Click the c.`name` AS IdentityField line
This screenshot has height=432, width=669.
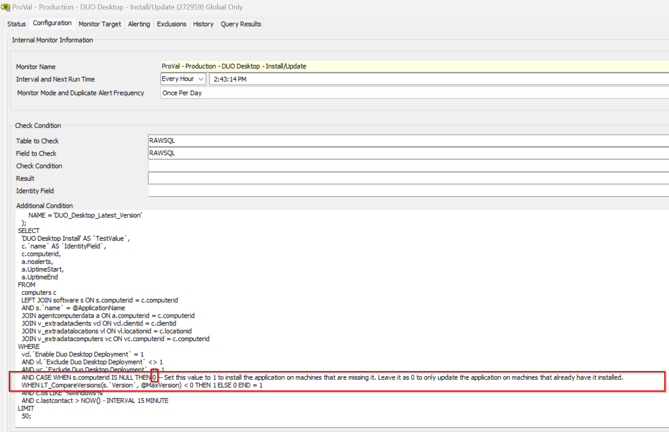(x=64, y=246)
